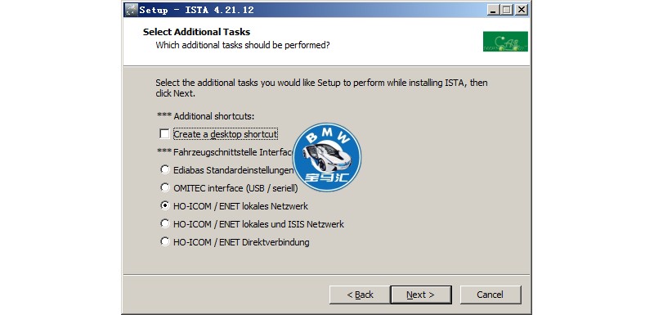Click the Additional shortcuts section label
This screenshot has height=315, width=654.
pyautogui.click(x=205, y=116)
